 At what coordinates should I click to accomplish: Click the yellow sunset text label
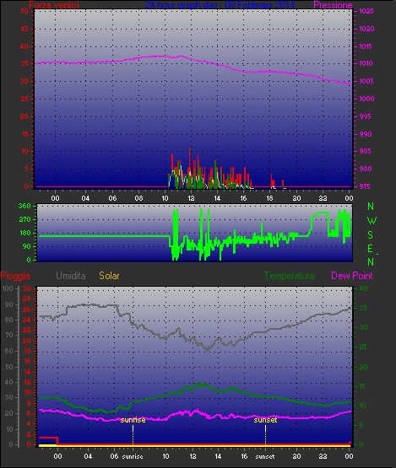265,420
